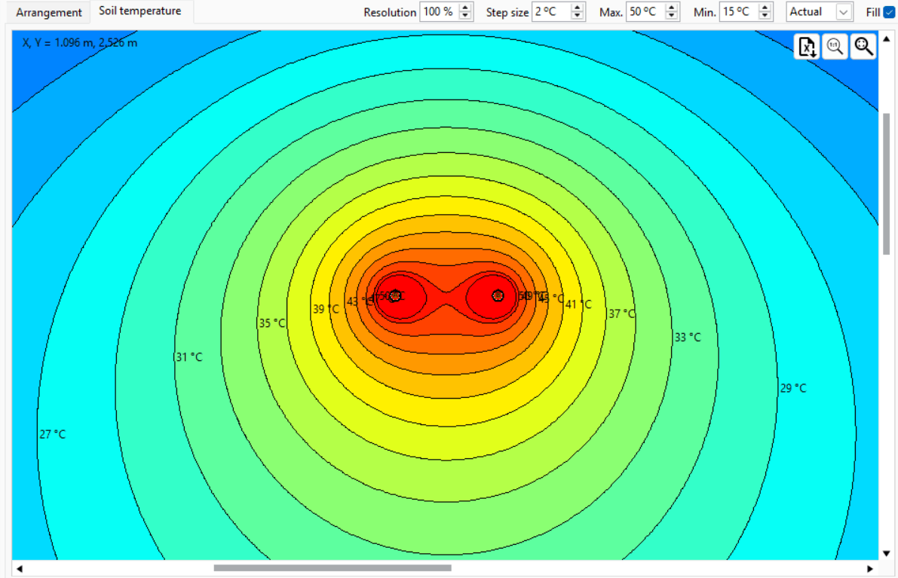Raise the Max temperature with the stepper
The height and width of the screenshot is (578, 898).
click(x=671, y=8)
